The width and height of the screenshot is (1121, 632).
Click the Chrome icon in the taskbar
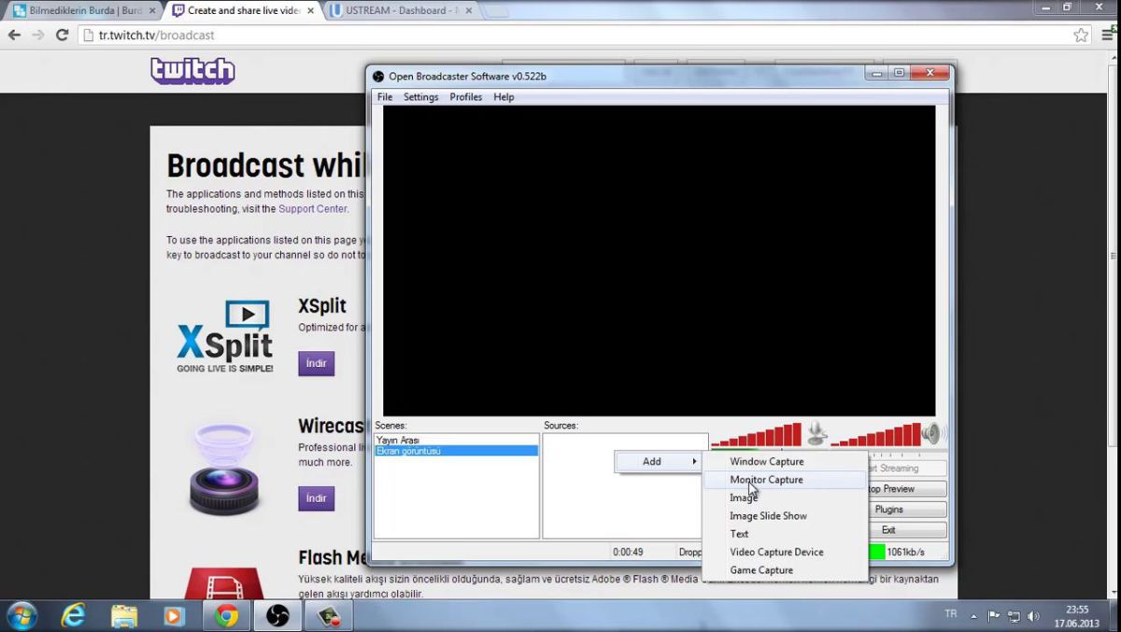tap(225, 616)
